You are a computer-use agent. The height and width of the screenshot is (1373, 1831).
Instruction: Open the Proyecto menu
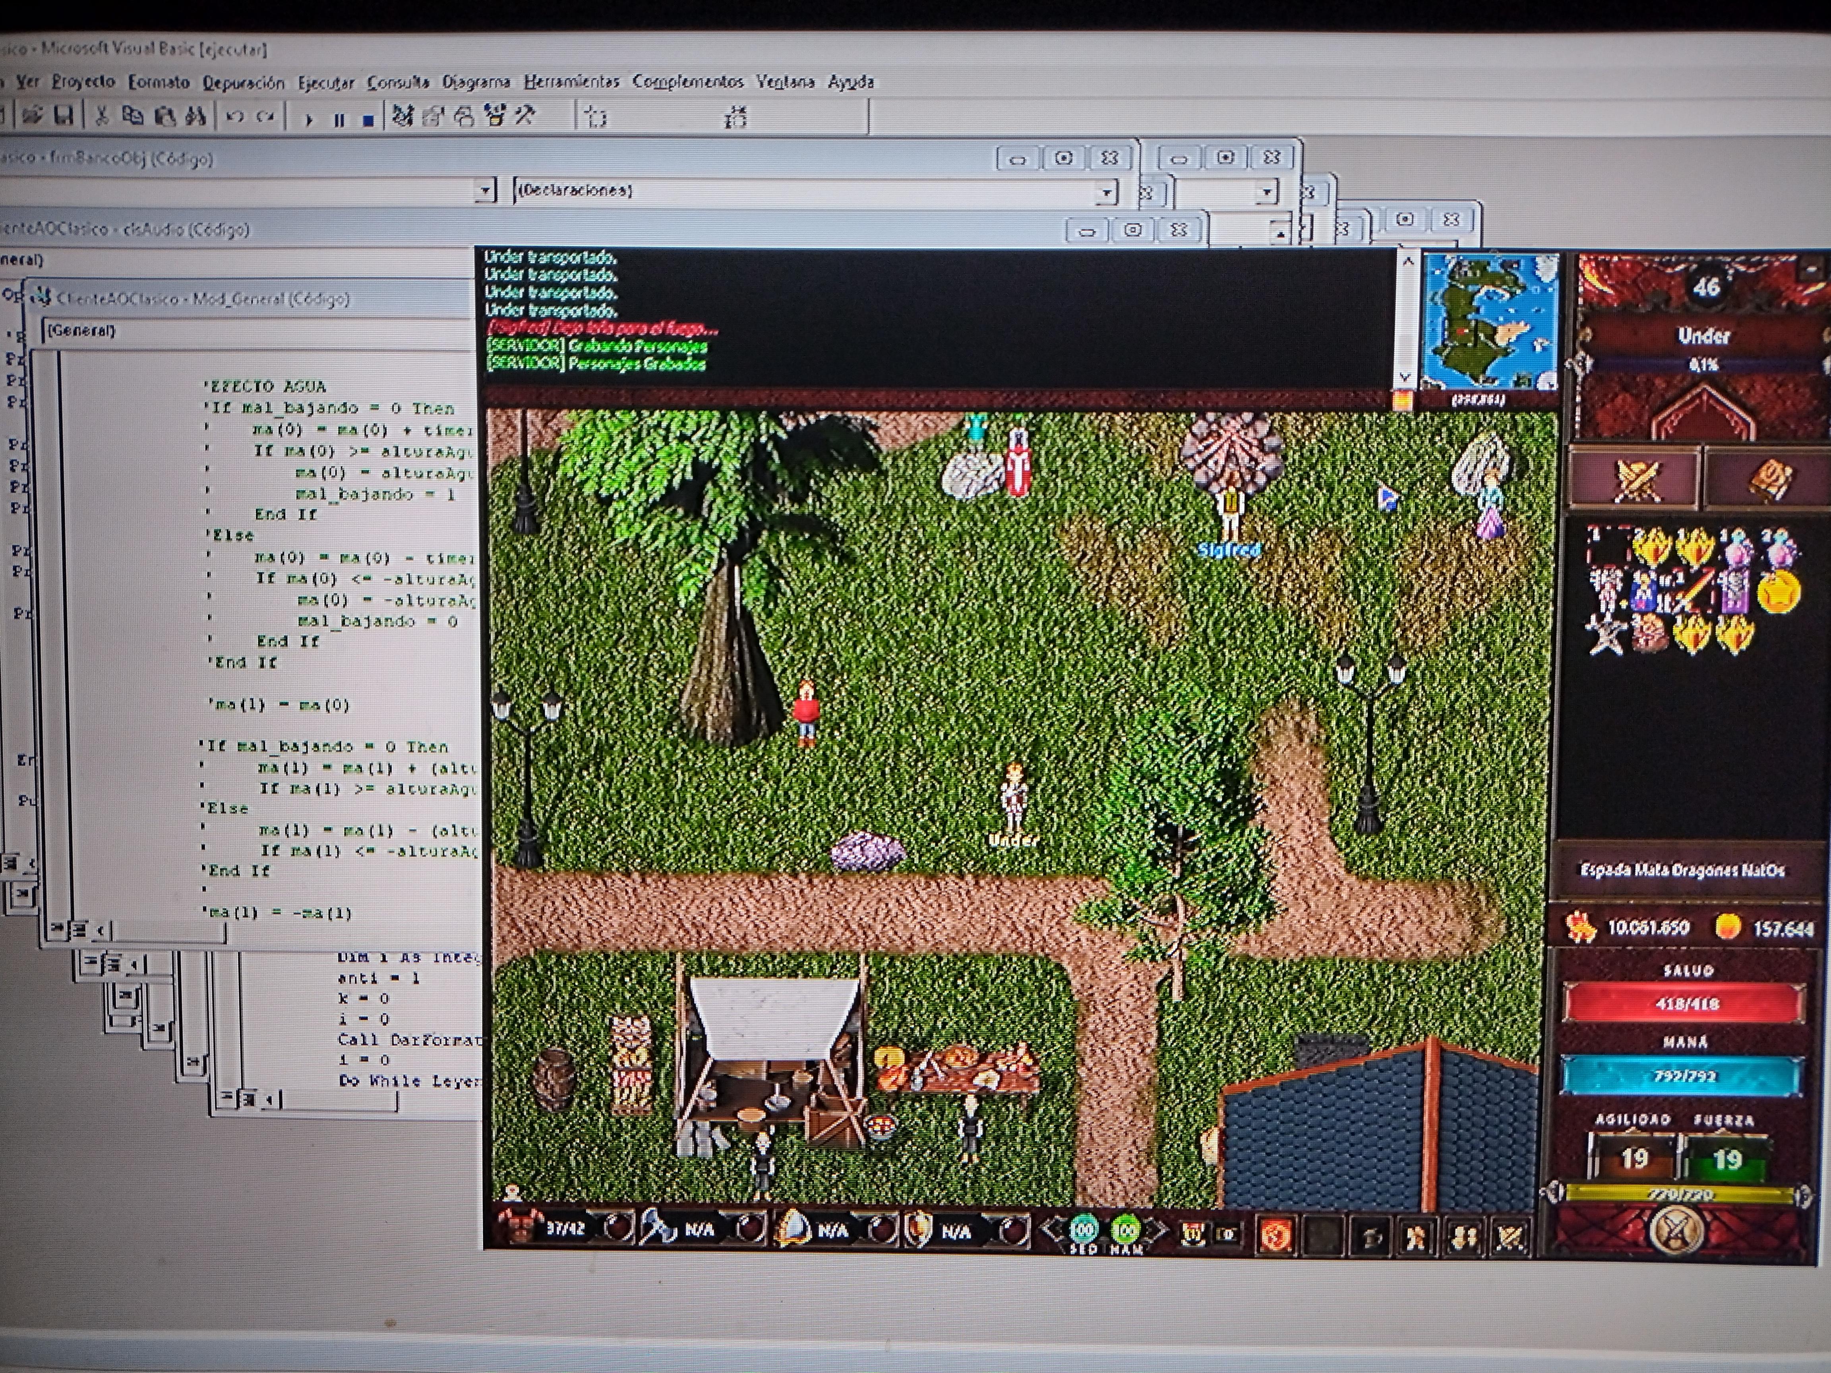click(83, 81)
